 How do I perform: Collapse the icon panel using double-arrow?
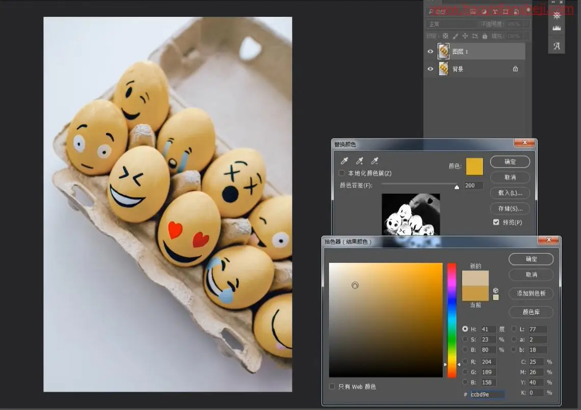[x=553, y=2]
